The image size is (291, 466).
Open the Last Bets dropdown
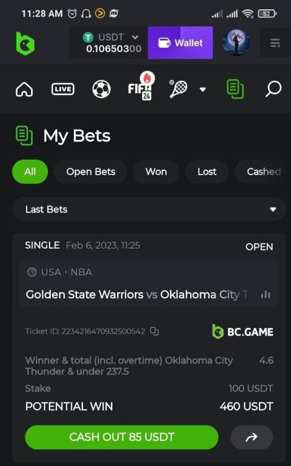[149, 209]
